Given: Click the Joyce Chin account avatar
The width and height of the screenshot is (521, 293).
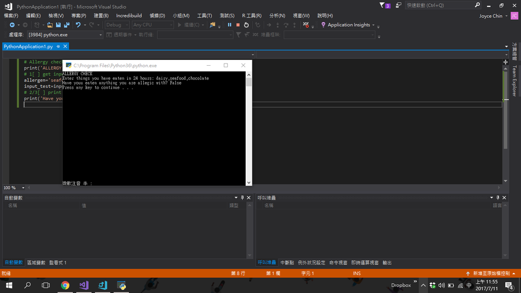Looking at the screenshot, I should pos(514,16).
